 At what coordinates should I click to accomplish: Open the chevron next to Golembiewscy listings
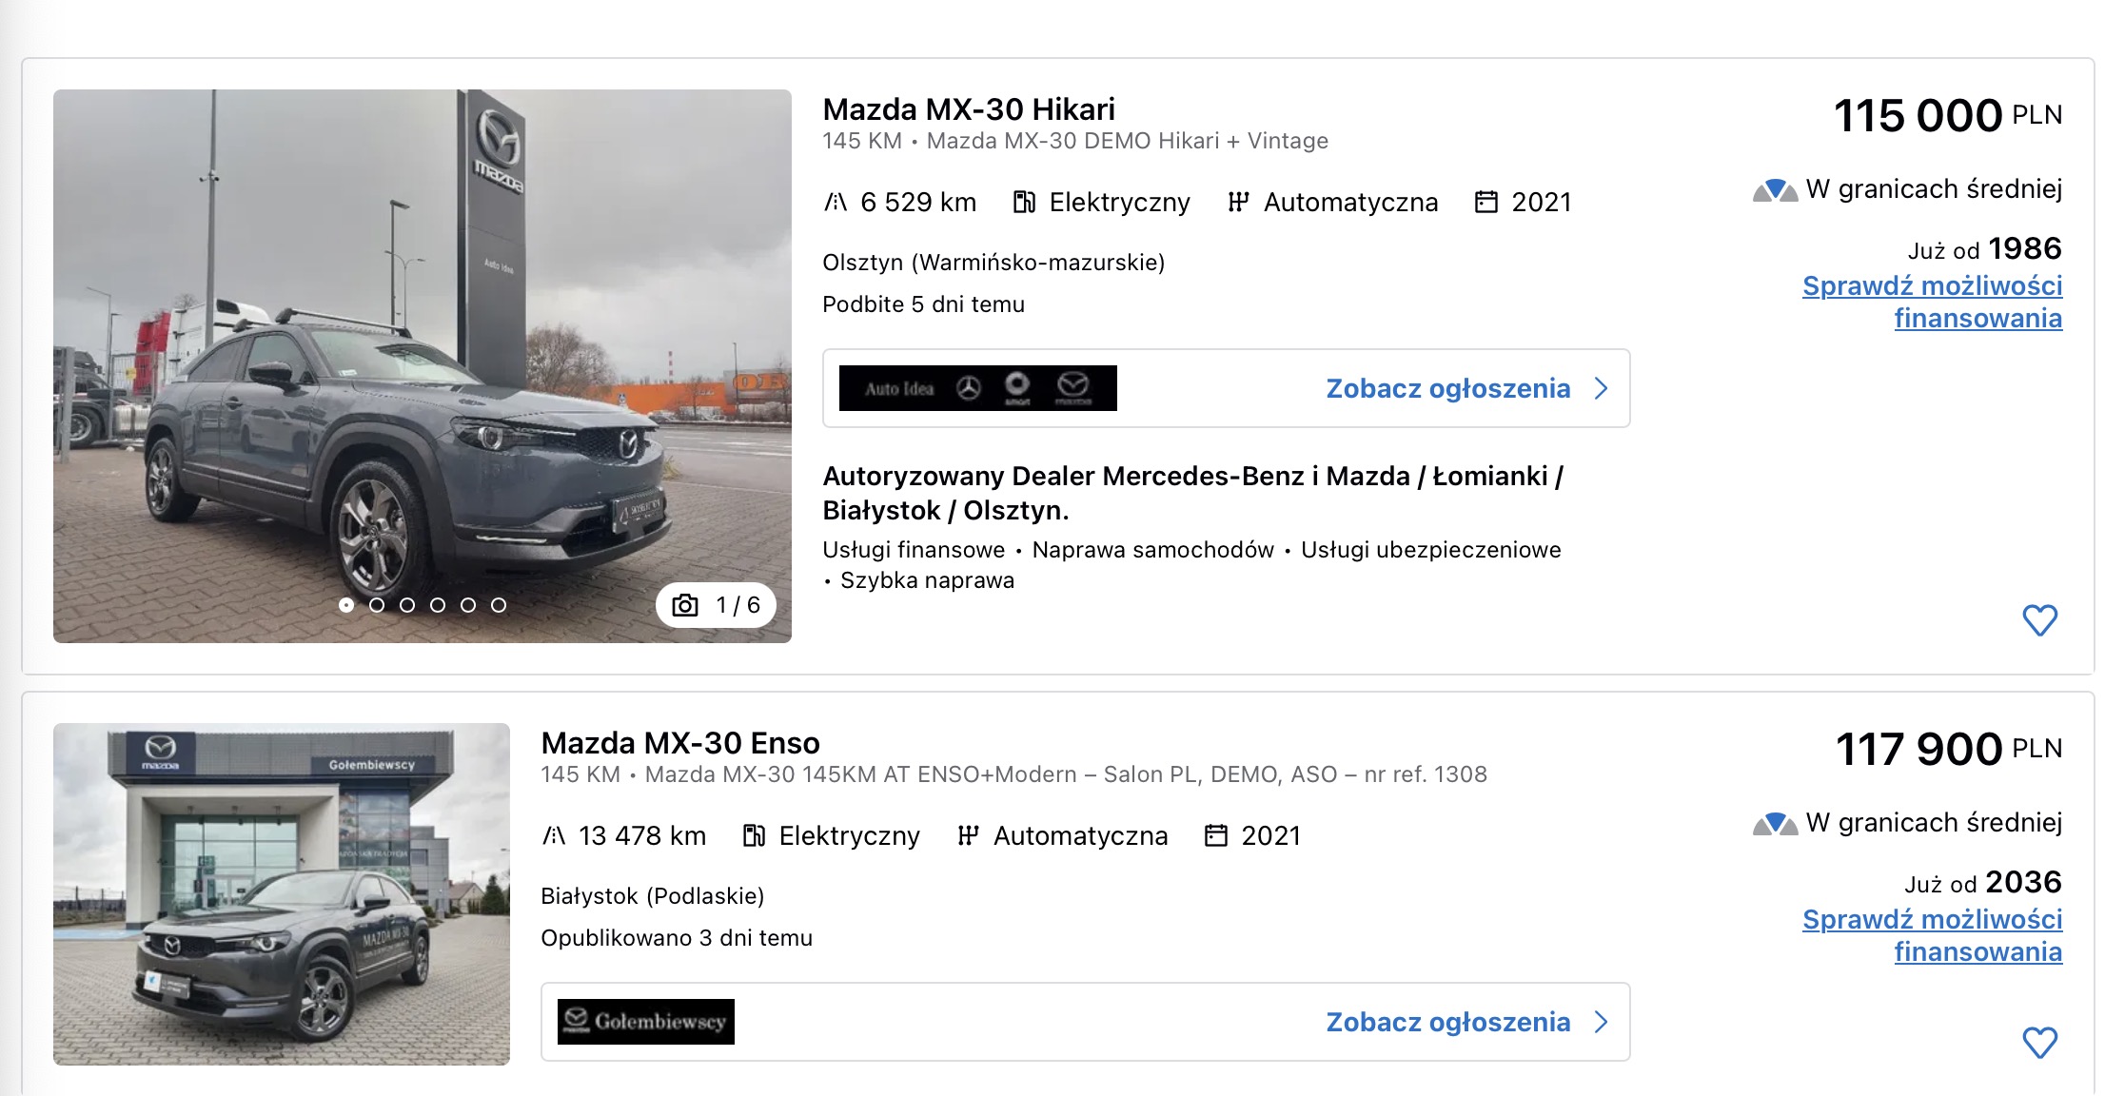(1602, 1022)
